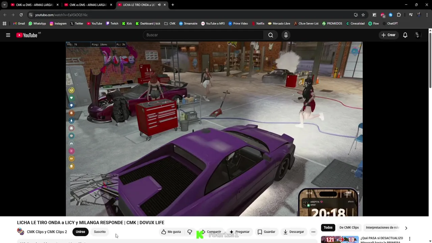Viewport: 432px width, 243px height.
Task: Expand the CMK bookmarks folder
Action: coord(170,24)
